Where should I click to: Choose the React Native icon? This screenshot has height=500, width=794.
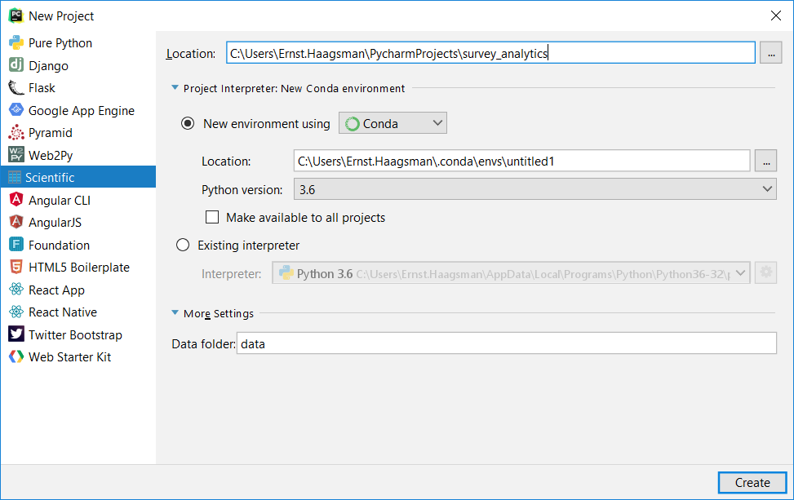(x=16, y=312)
